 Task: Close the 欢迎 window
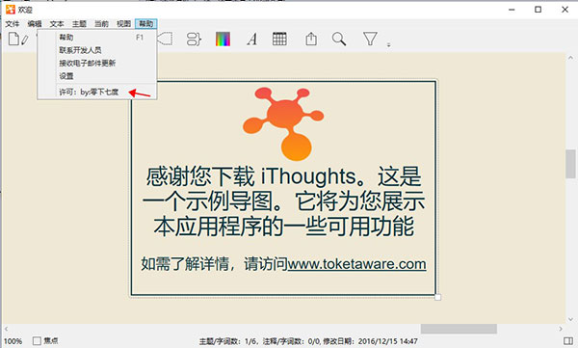(565, 10)
